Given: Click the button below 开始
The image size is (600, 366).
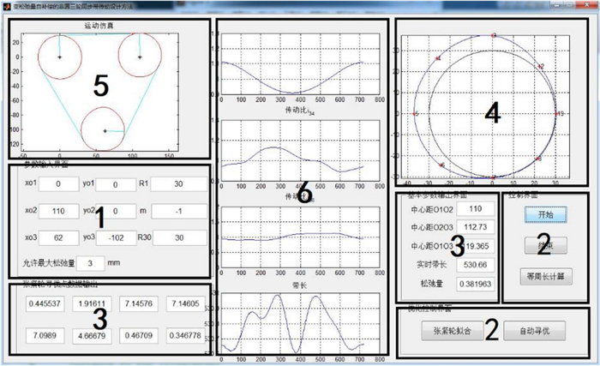Looking at the screenshot, I should [546, 244].
